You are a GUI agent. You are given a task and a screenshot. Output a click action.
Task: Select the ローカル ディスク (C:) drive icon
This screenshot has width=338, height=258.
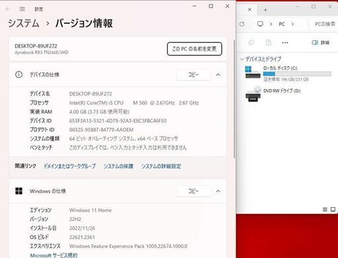[253, 72]
